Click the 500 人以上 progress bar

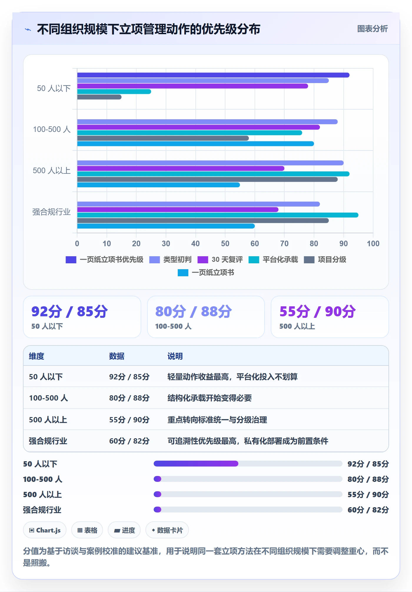[248, 494]
